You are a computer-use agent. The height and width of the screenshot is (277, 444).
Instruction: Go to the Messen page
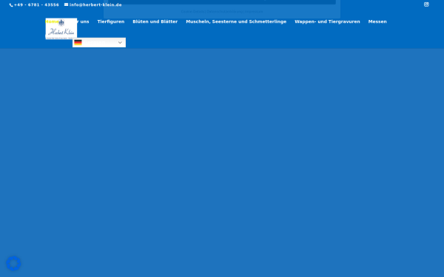[377, 21]
